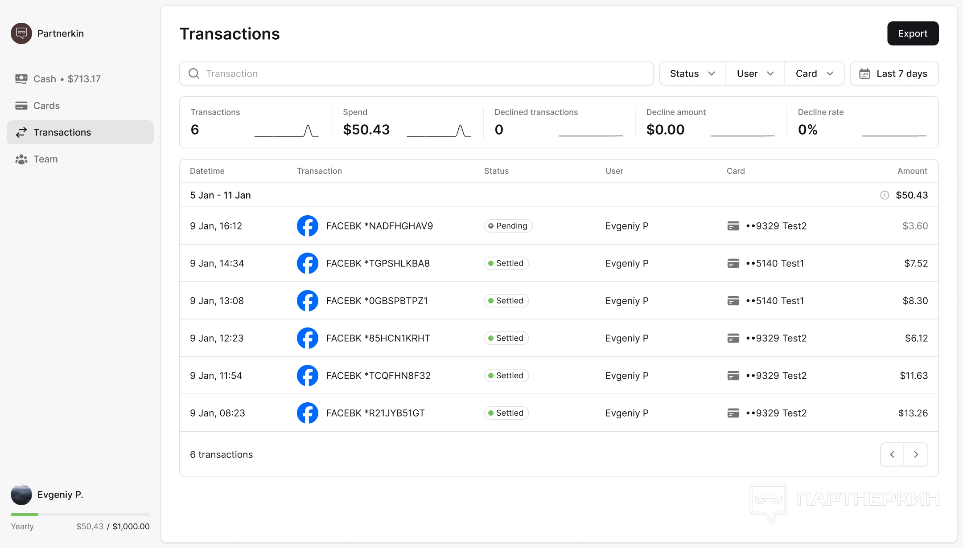Click the Pending status badge
The image size is (963, 548).
click(x=508, y=226)
